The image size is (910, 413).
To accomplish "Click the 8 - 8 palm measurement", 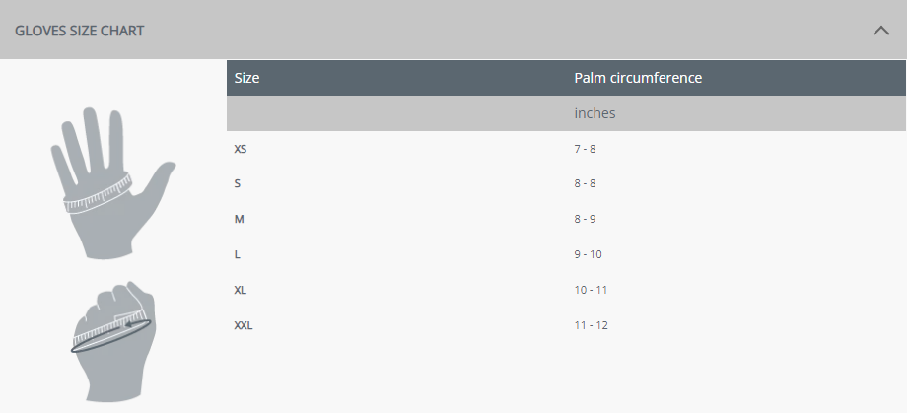I will coord(586,183).
